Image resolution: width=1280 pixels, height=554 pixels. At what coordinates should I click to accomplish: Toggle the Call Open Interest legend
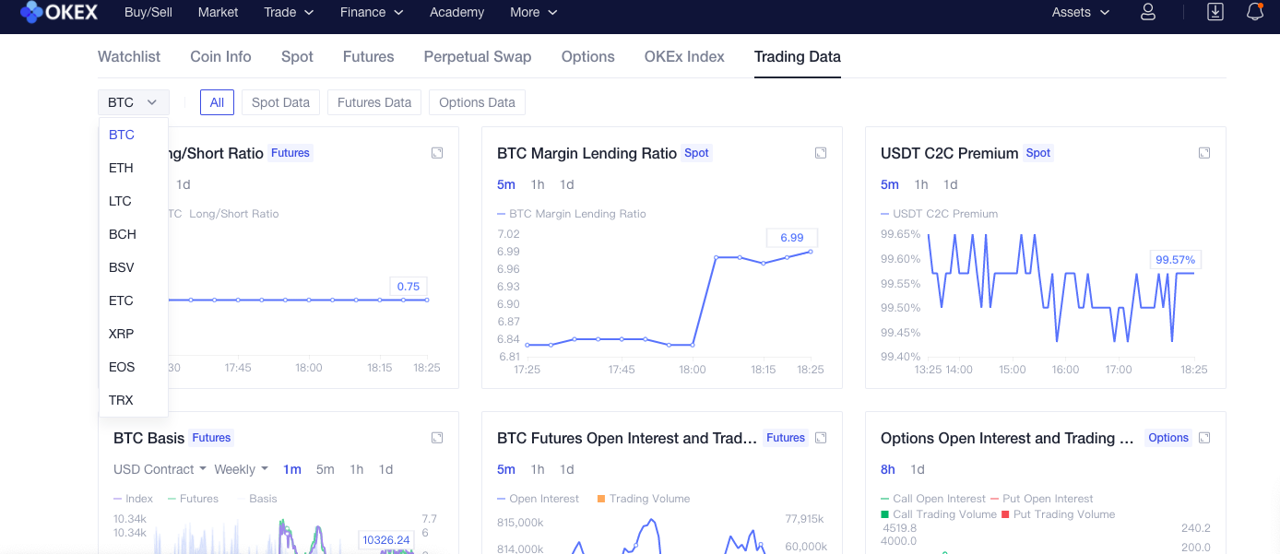coord(933,499)
